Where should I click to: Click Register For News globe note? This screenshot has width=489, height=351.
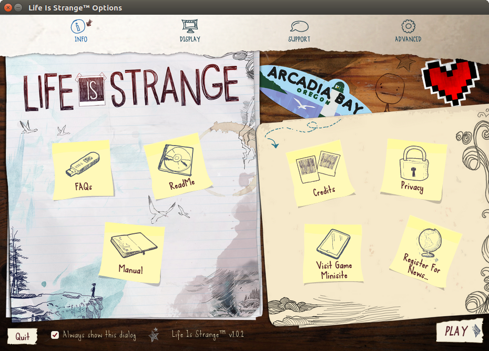pyautogui.click(x=425, y=252)
